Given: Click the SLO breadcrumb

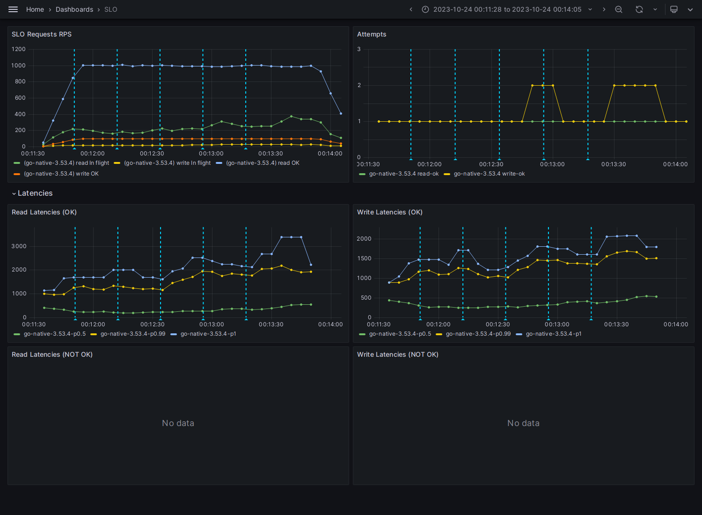Looking at the screenshot, I should [x=111, y=9].
